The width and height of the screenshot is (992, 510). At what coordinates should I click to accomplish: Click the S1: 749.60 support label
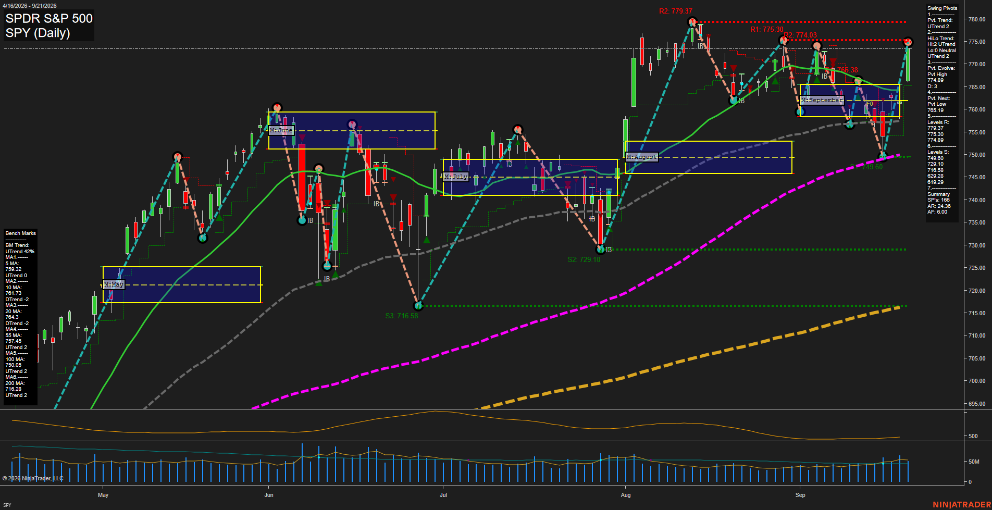(x=866, y=167)
